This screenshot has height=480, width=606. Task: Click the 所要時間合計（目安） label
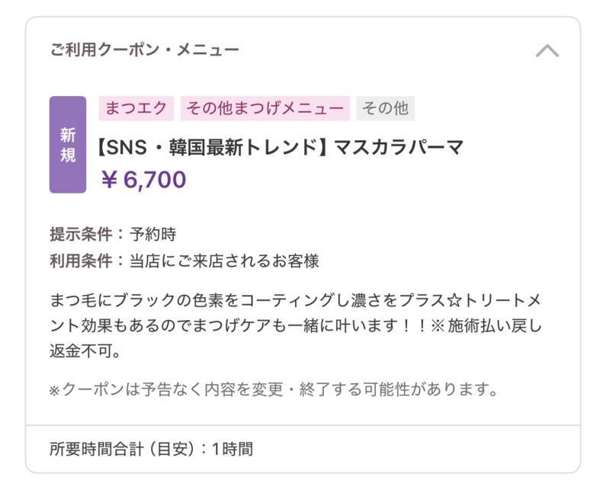pos(122,449)
